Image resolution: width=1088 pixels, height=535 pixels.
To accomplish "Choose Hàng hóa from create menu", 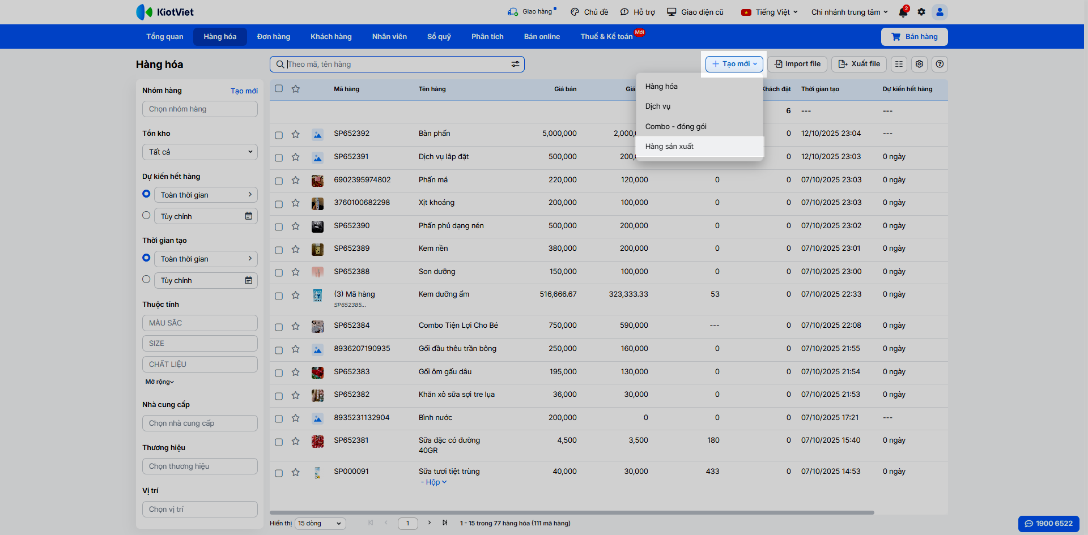I will point(700,87).
